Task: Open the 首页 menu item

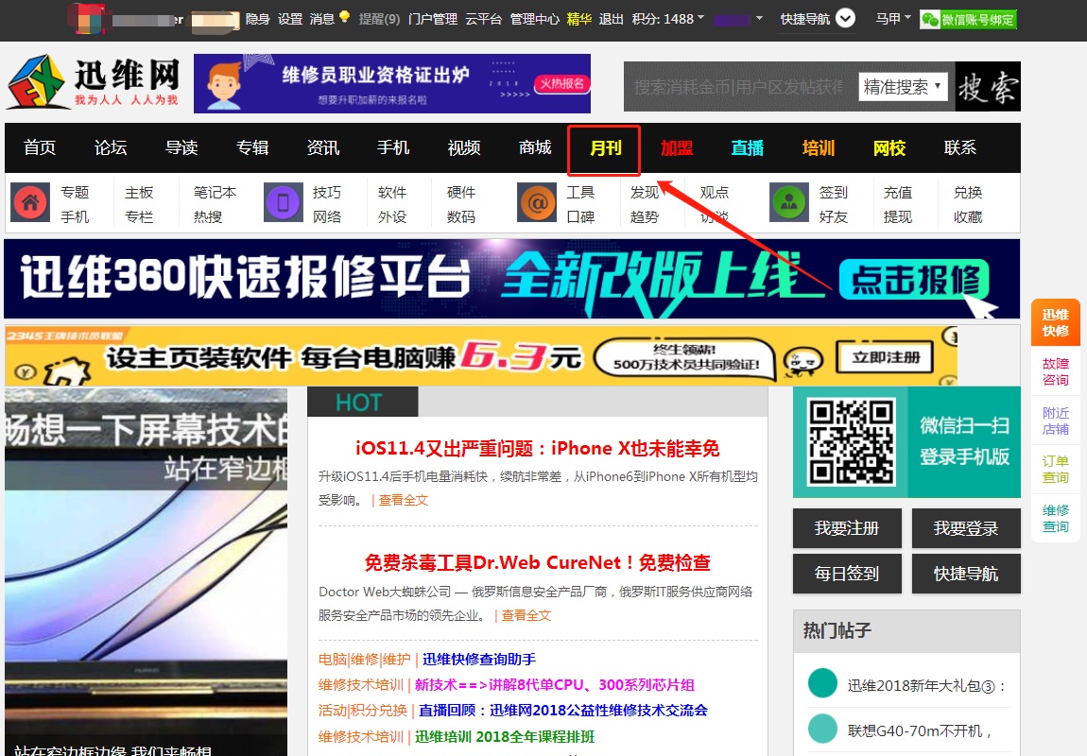Action: point(40,147)
